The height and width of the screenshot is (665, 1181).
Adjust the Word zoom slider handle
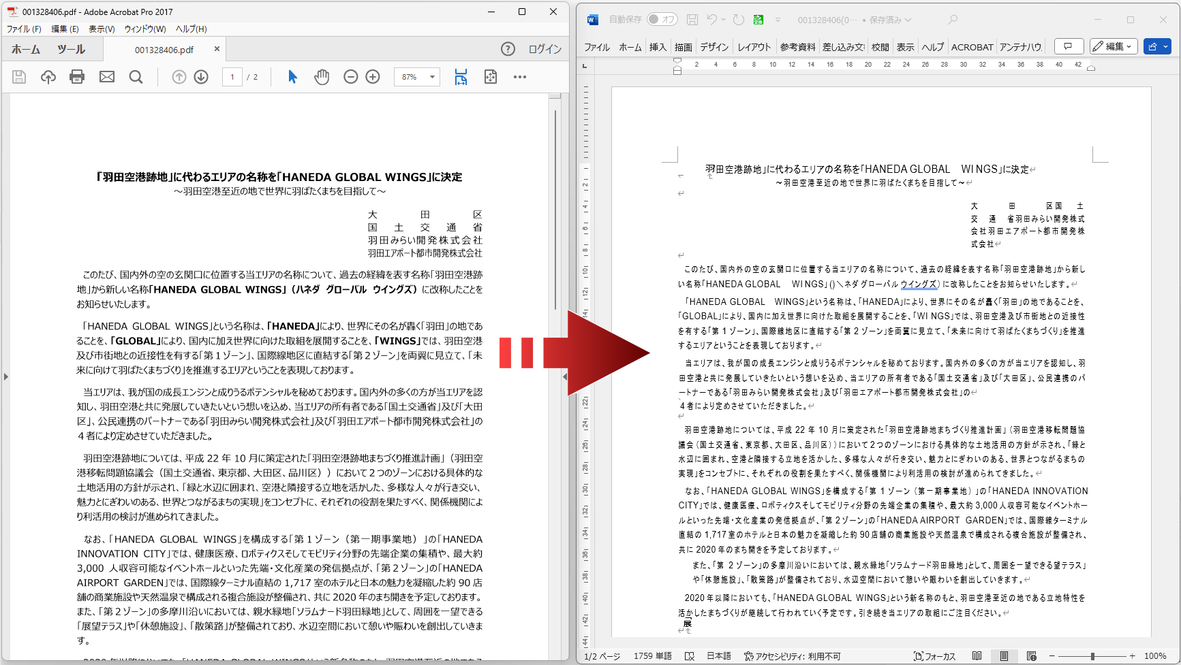coord(1092,656)
